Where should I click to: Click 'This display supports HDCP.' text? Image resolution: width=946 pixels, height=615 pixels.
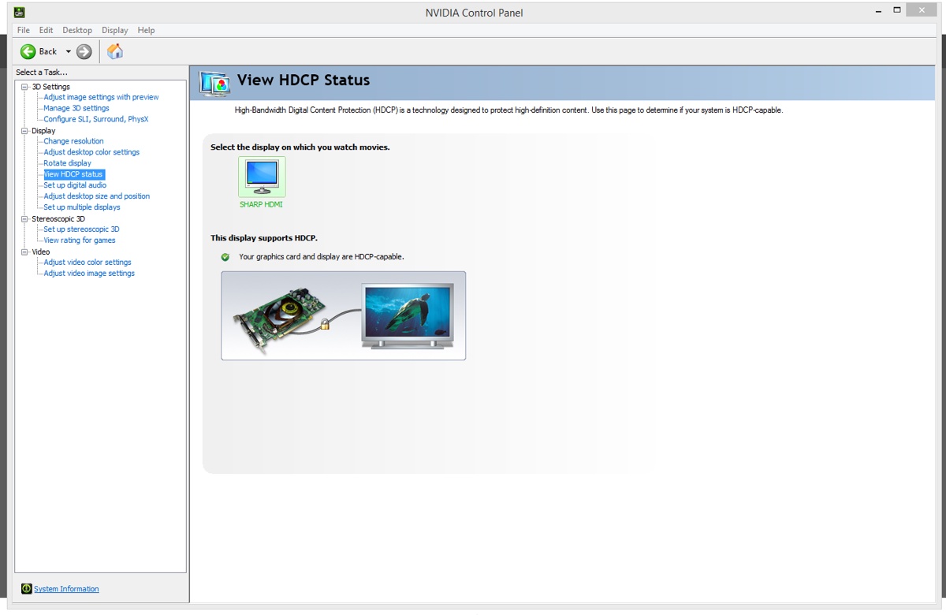(x=264, y=238)
